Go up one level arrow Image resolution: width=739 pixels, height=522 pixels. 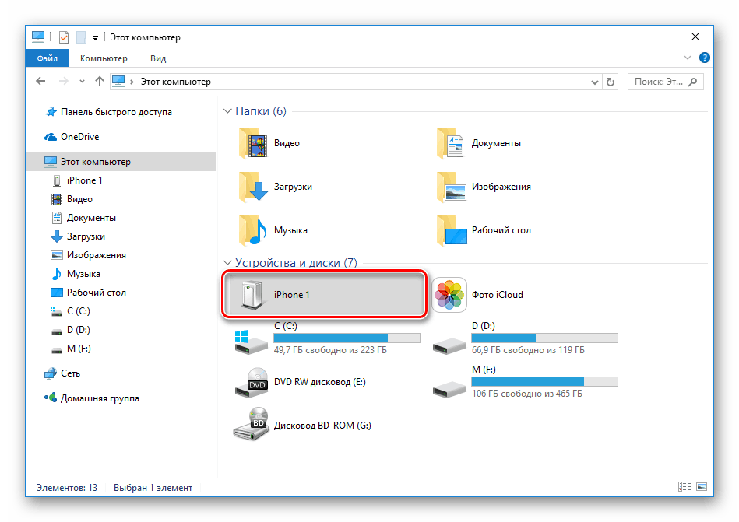(99, 82)
